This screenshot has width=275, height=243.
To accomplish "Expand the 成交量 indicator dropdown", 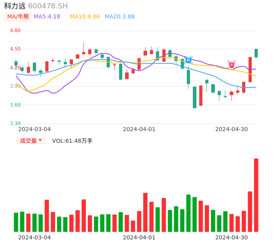I will 31,141.
